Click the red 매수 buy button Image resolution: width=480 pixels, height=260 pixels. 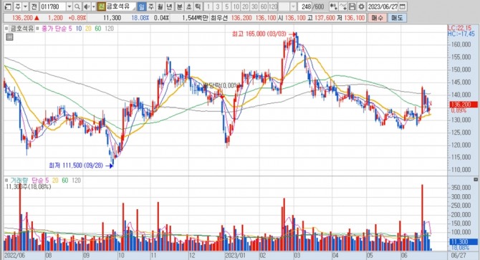377,18
